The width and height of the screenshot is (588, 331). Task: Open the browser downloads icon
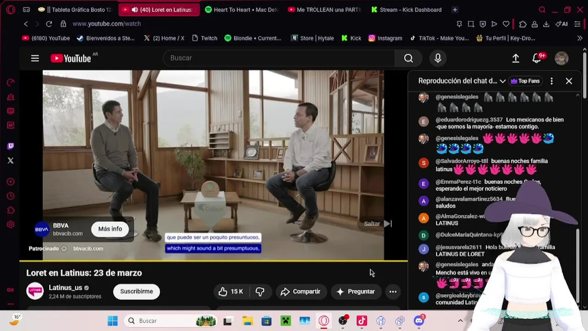[x=546, y=24]
